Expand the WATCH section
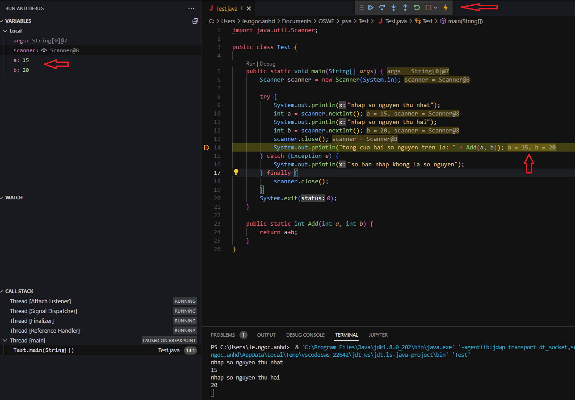The height and width of the screenshot is (400, 575). point(13,198)
